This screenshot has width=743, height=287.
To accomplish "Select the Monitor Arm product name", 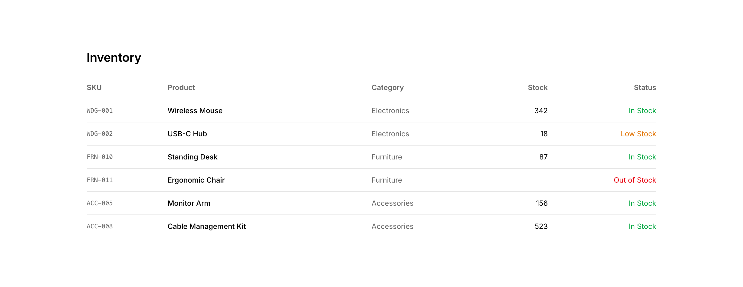I will tap(189, 203).
